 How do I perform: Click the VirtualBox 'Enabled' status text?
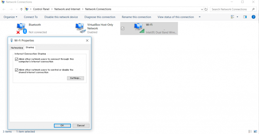(x=92, y=32)
